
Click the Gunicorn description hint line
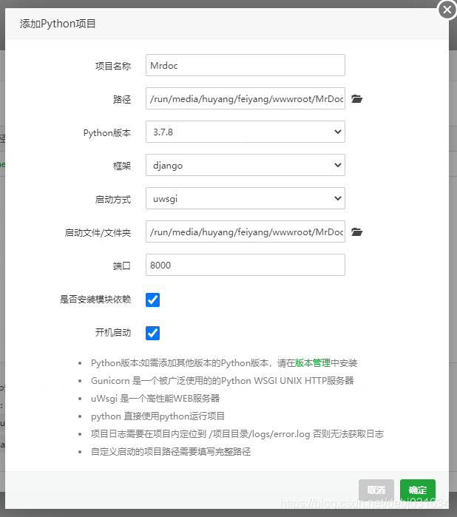coord(223,381)
